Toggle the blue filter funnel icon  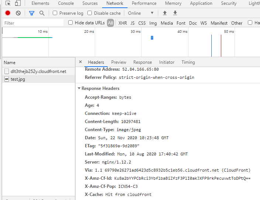pos(31,13)
